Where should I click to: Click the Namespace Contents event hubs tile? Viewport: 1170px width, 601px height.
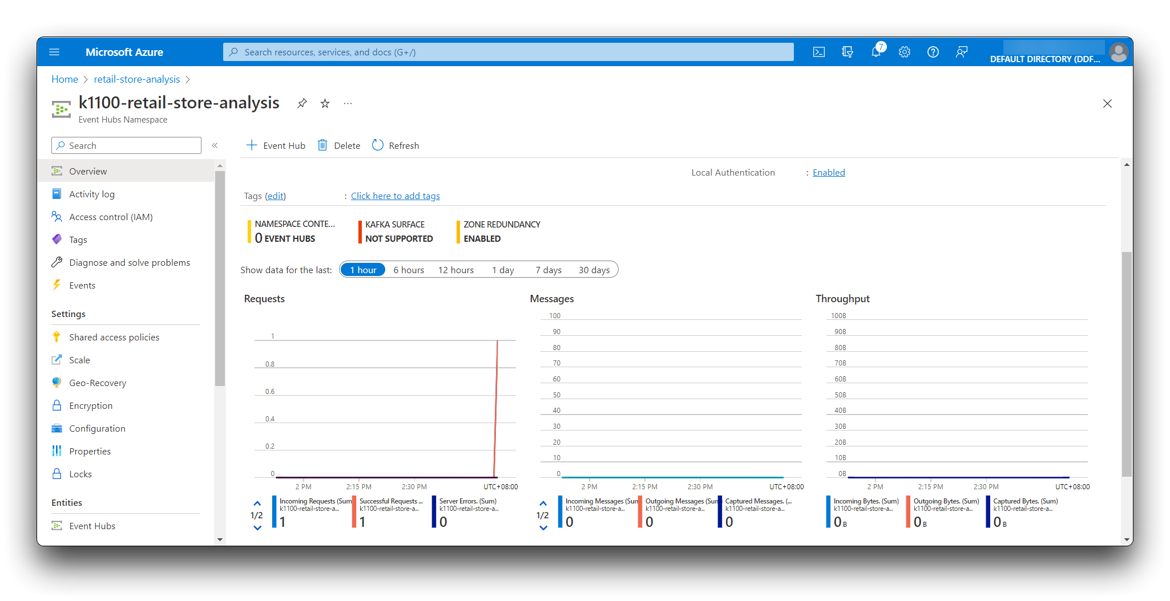[x=292, y=232]
